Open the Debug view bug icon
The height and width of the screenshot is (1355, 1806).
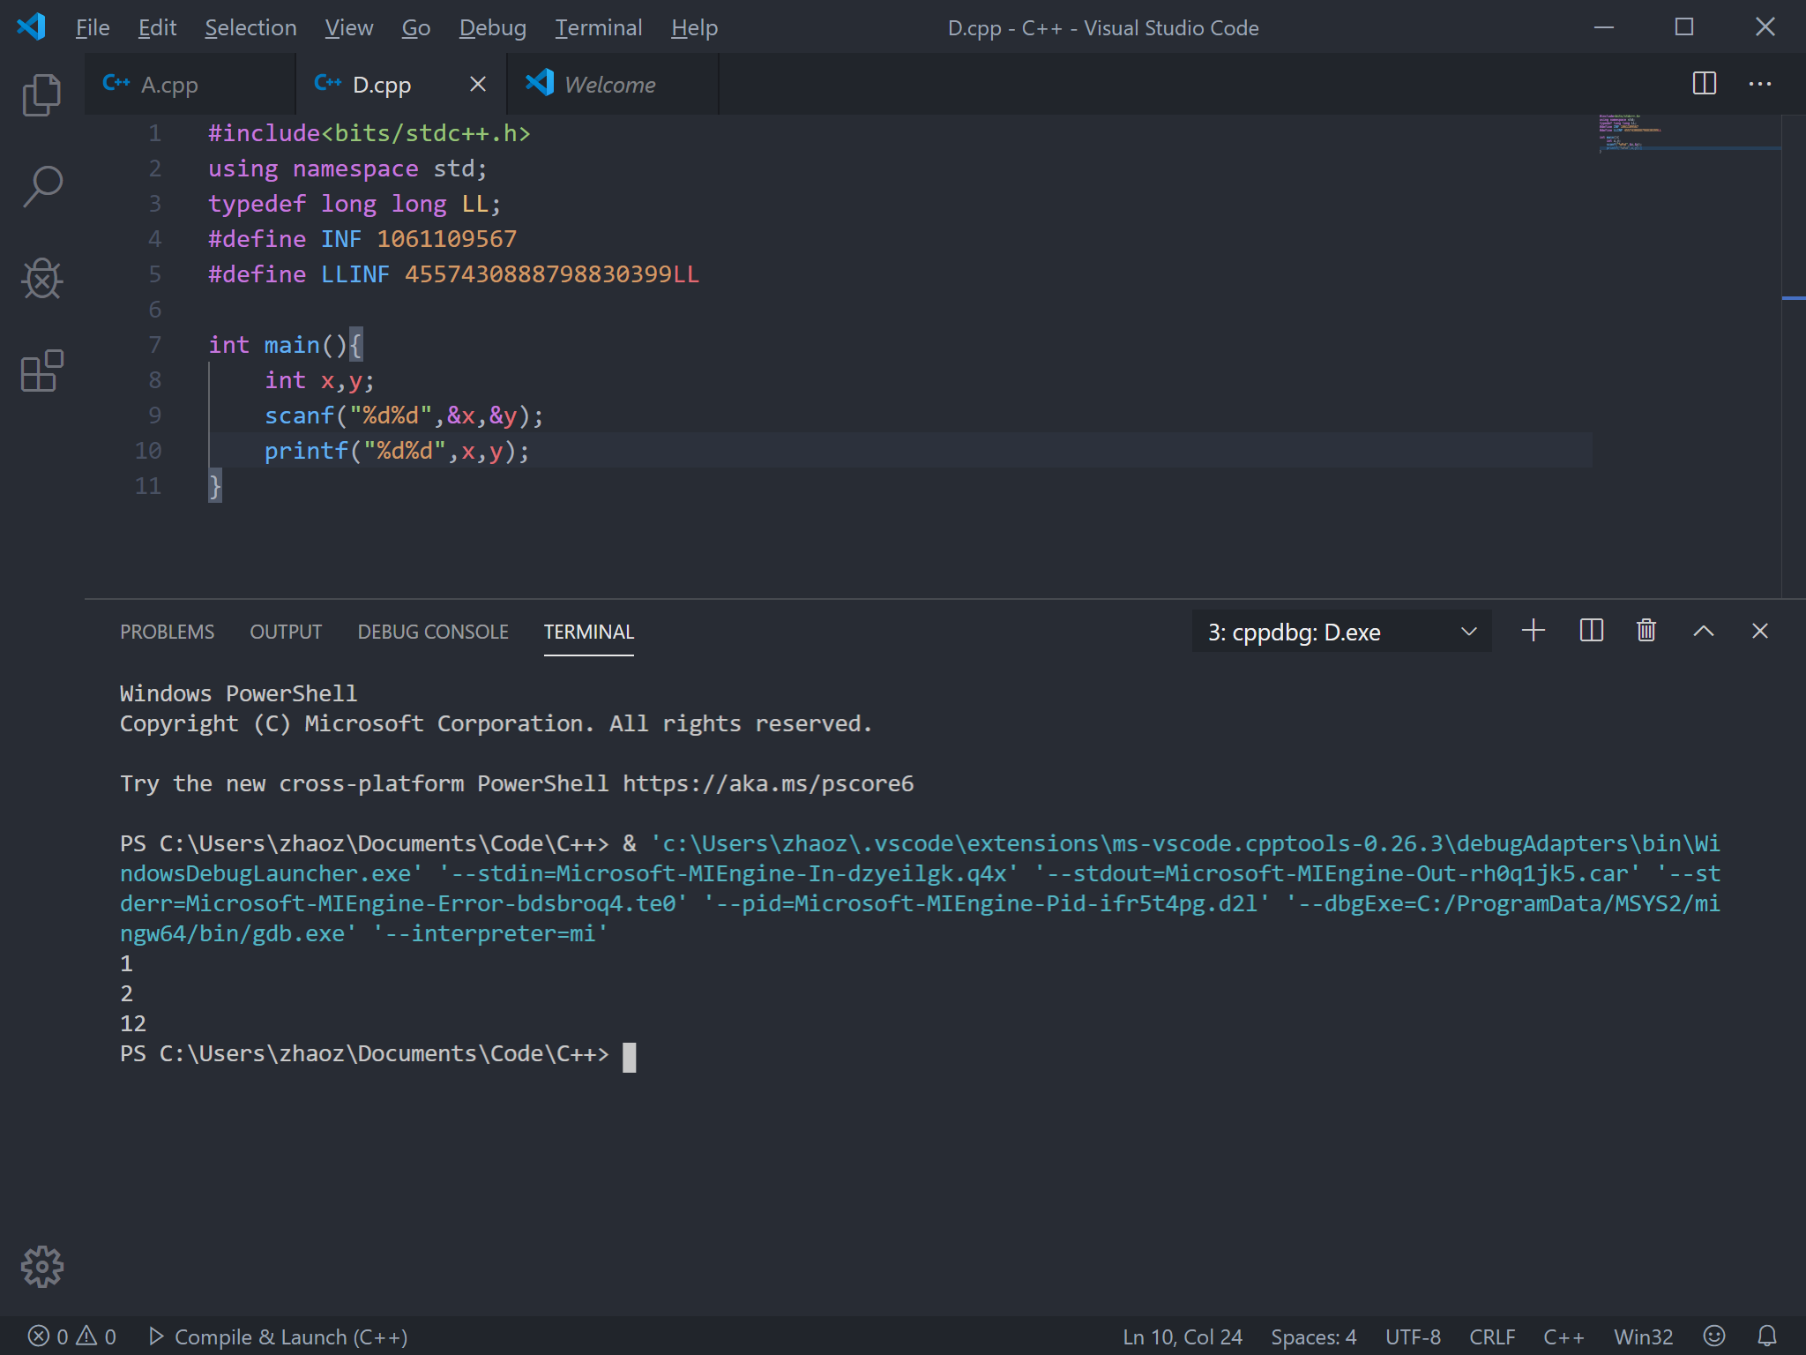[41, 279]
